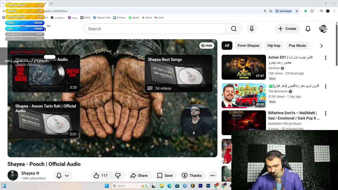The image size is (338, 190).
Task: Select Hip hop filter chip
Action: [x=274, y=46]
